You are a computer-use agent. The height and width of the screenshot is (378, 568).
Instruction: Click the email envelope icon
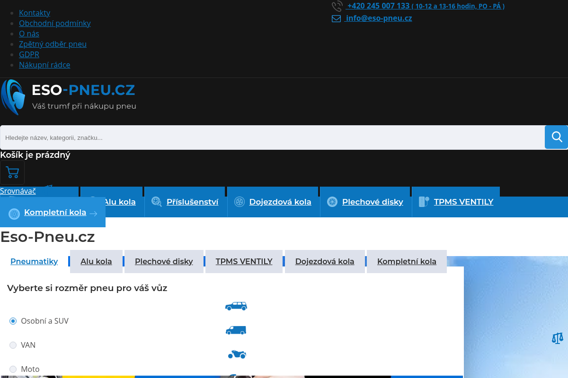point(336,18)
